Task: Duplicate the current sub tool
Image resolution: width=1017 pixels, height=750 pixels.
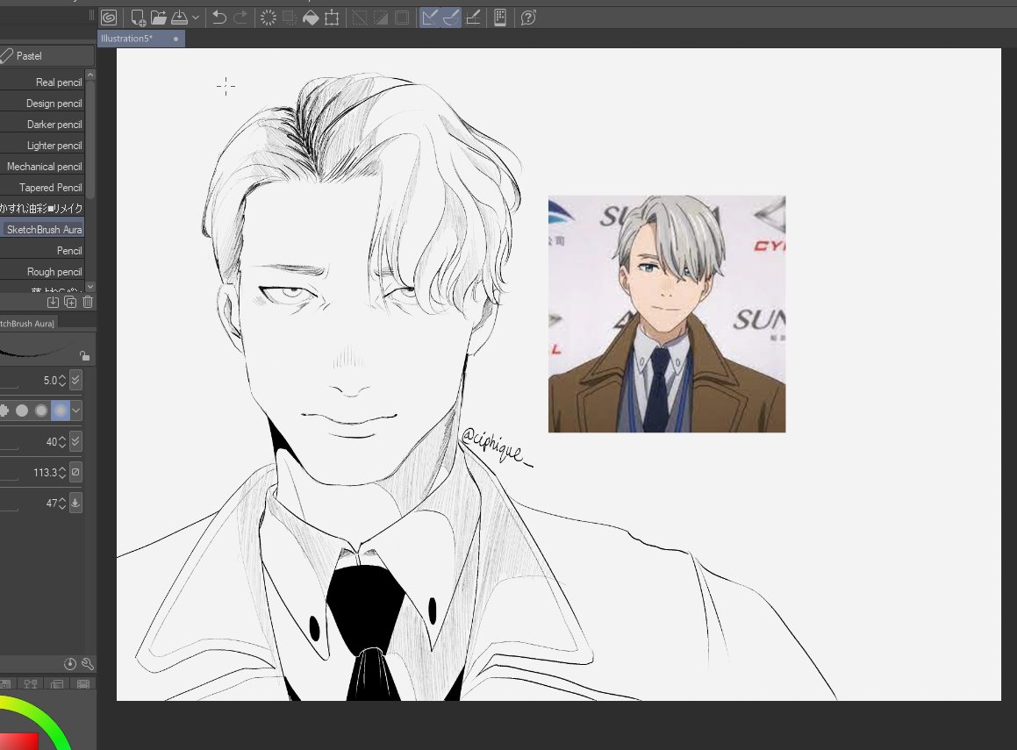Action: click(x=71, y=302)
